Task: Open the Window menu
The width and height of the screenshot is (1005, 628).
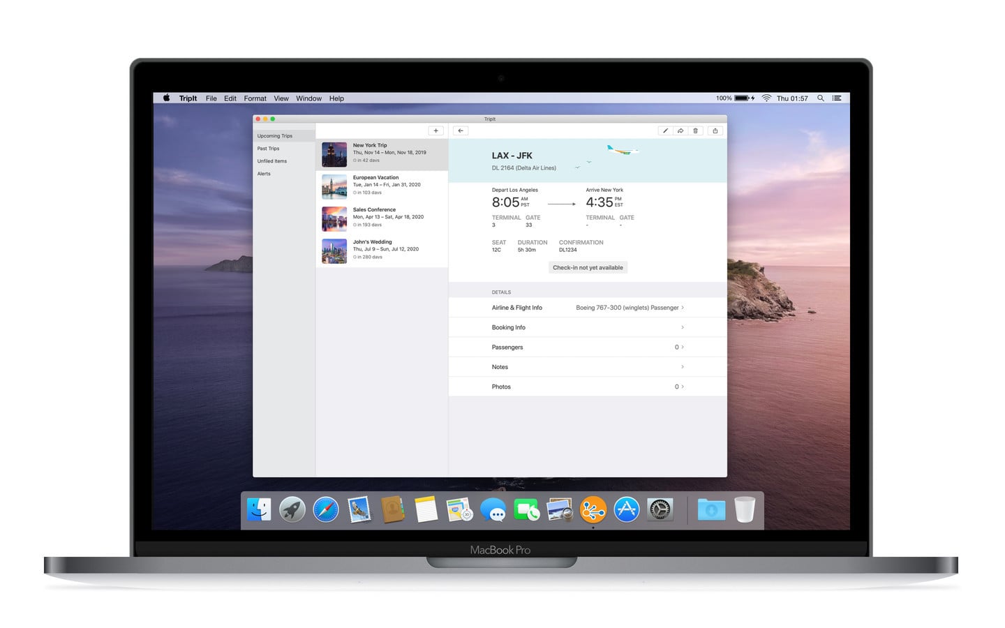Action: 308,98
